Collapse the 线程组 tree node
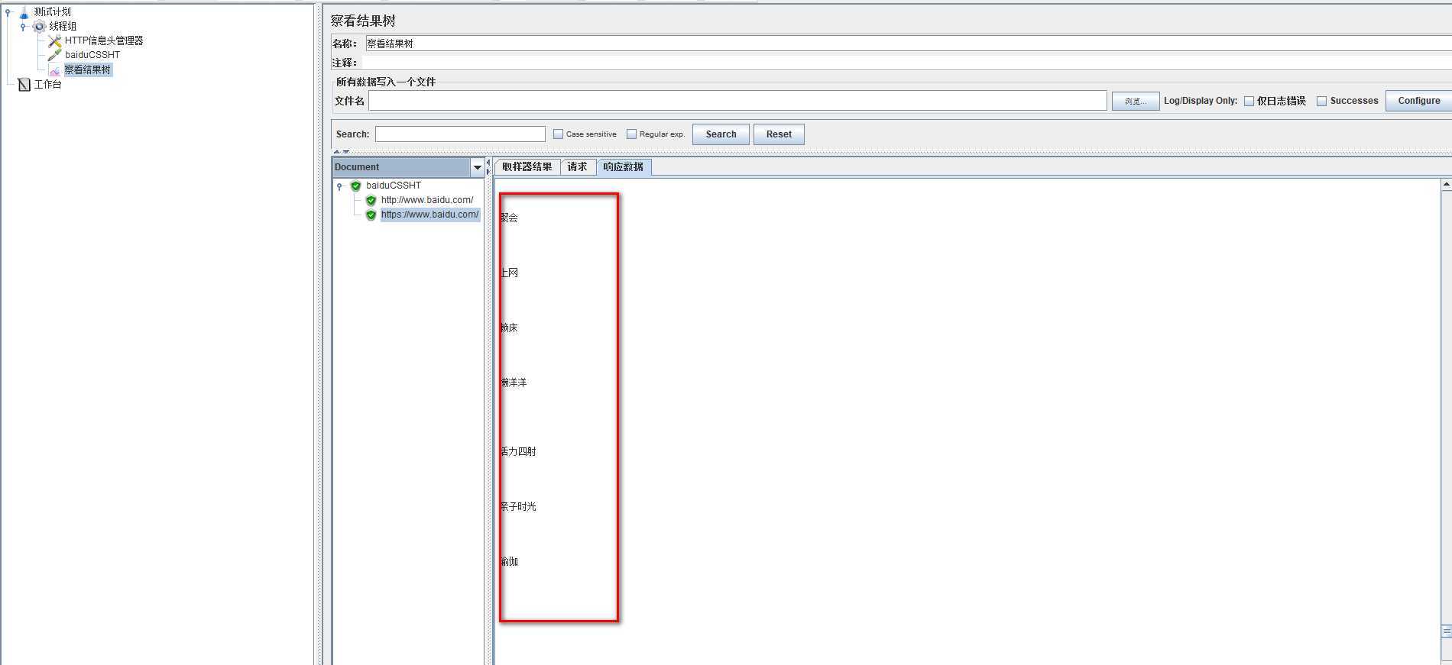 pos(23,27)
